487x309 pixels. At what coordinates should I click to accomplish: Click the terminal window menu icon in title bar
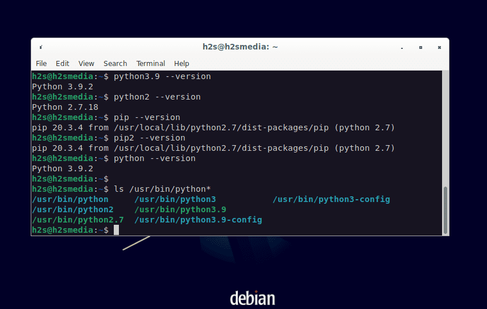(41, 47)
